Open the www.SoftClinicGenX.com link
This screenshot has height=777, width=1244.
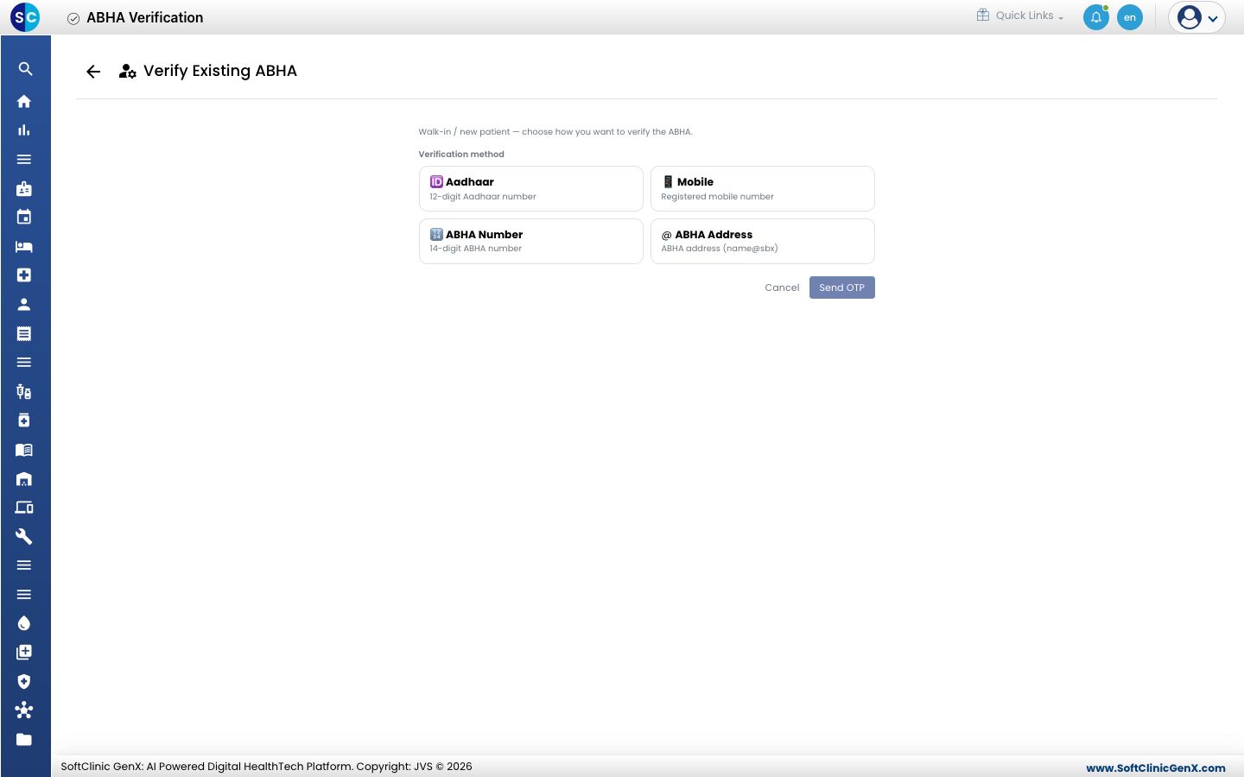[x=1156, y=768]
